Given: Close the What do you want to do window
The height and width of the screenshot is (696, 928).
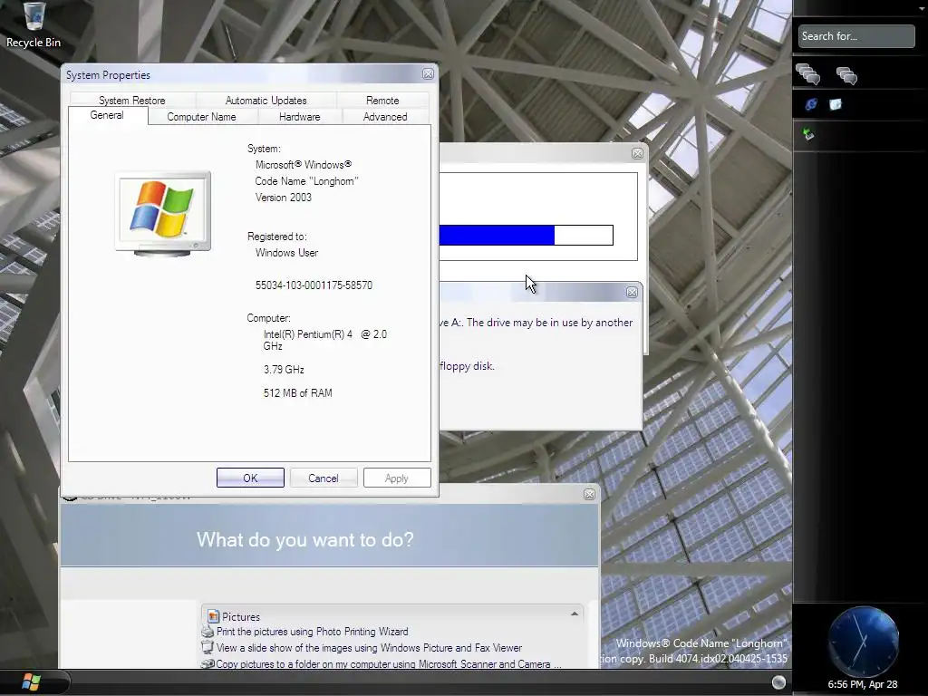Looking at the screenshot, I should point(589,494).
